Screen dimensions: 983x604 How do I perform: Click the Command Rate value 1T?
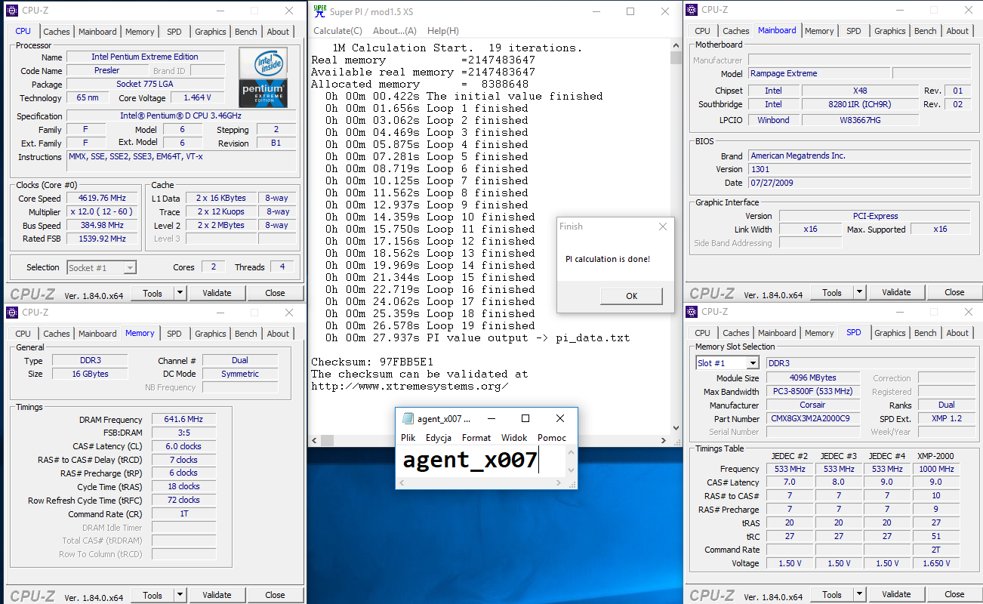coord(183,514)
